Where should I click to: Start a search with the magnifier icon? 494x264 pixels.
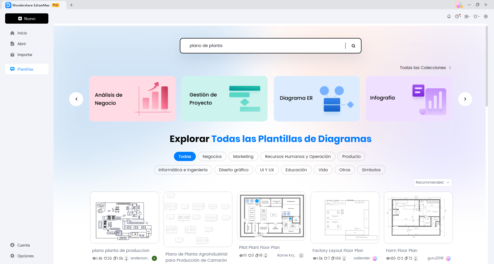coord(353,45)
